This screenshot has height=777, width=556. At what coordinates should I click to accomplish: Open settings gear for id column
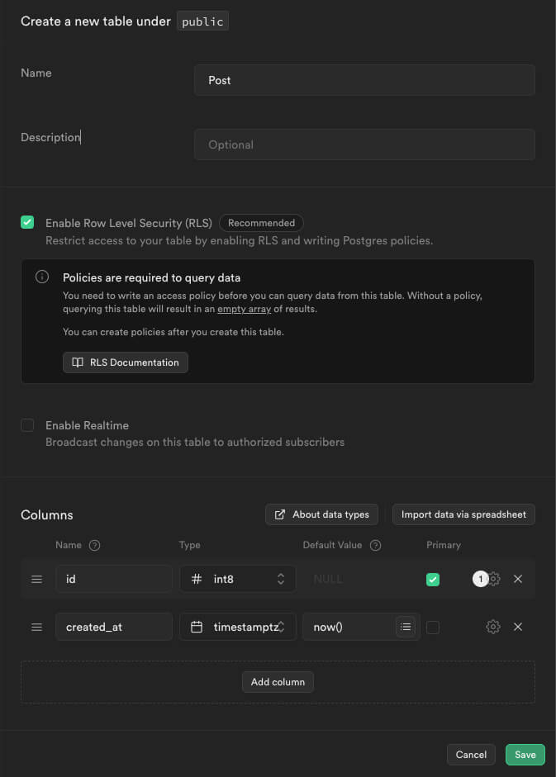tap(494, 580)
